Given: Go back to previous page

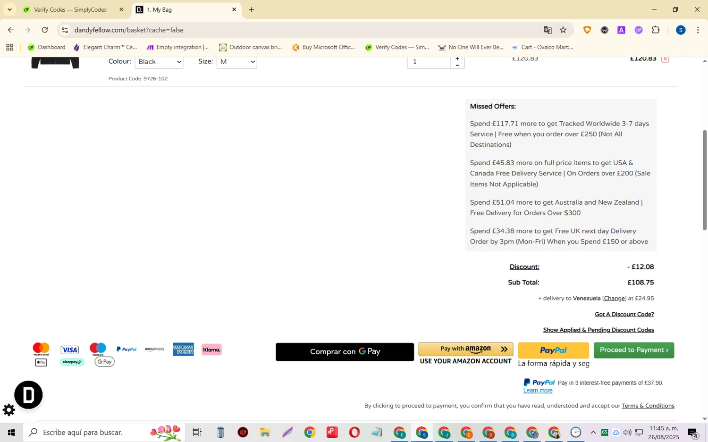Looking at the screenshot, I should (10, 30).
